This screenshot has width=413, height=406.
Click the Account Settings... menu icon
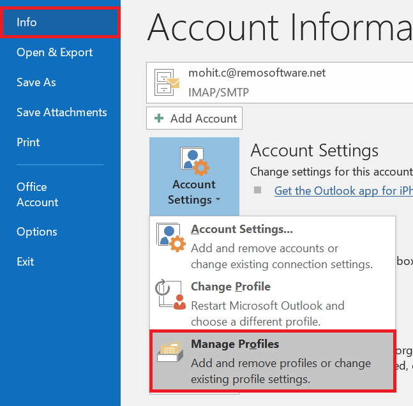170,237
